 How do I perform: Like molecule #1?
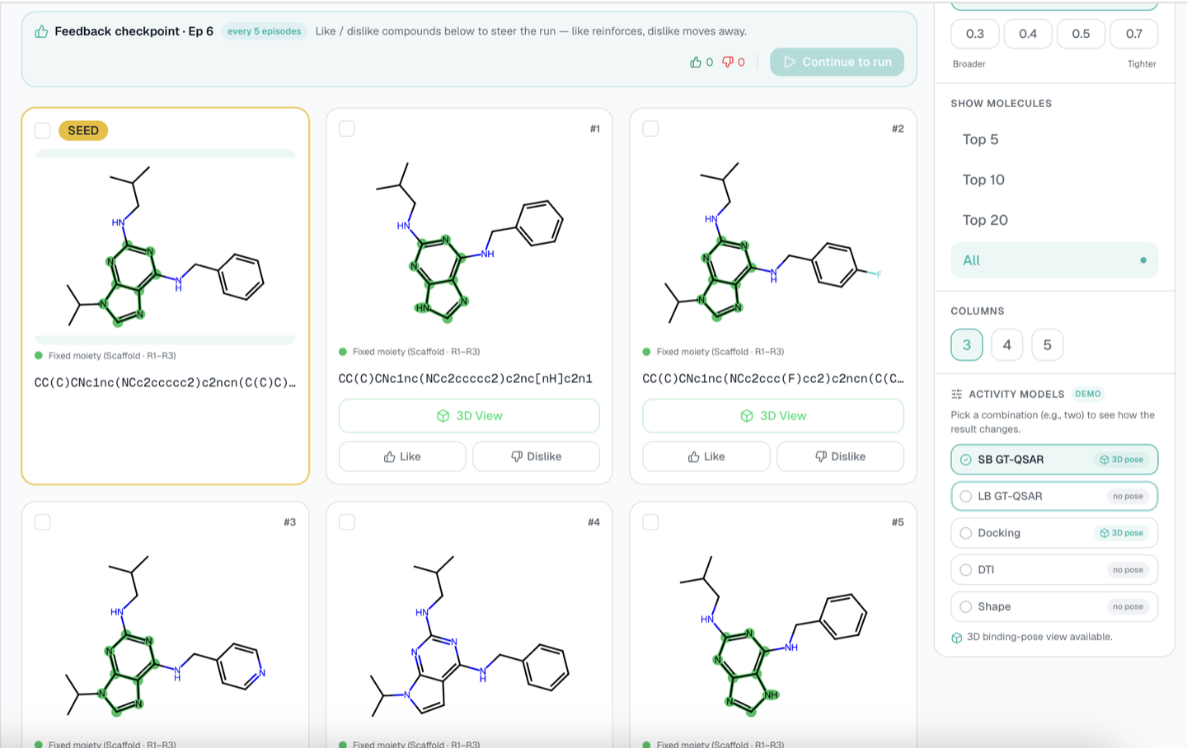[x=402, y=456]
